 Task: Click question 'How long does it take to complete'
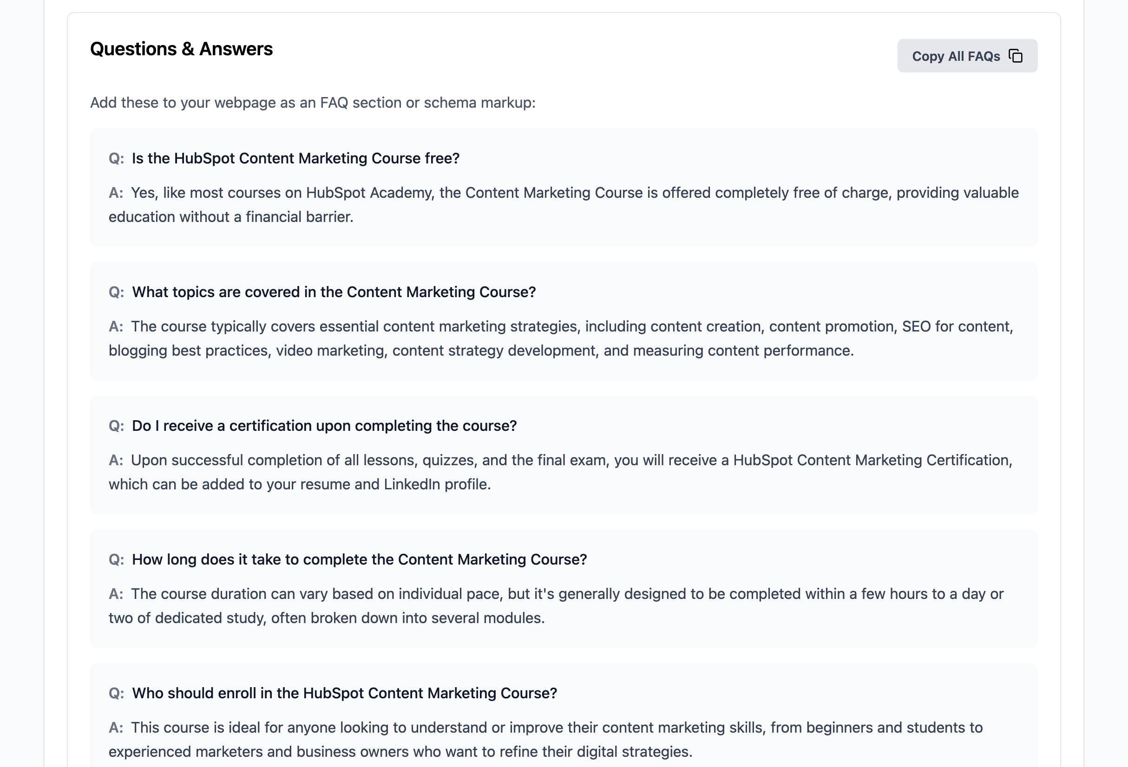tap(360, 559)
